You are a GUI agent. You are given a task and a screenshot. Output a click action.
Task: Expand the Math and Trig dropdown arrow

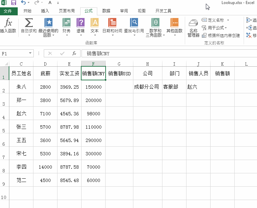(x=164, y=35)
